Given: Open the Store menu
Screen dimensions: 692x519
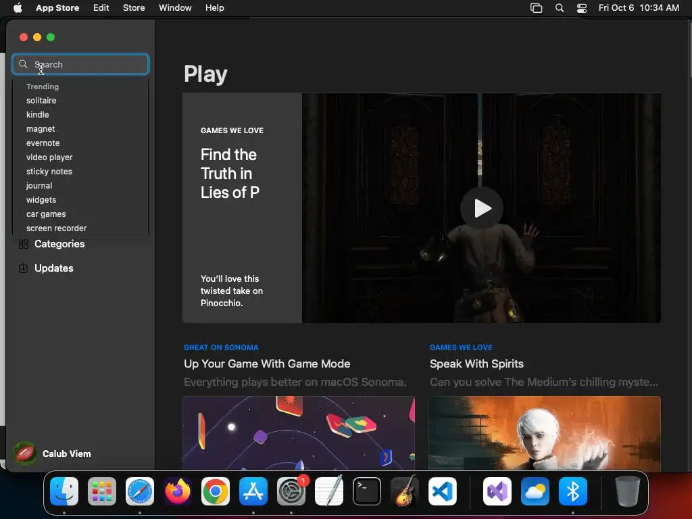Looking at the screenshot, I should coord(134,8).
